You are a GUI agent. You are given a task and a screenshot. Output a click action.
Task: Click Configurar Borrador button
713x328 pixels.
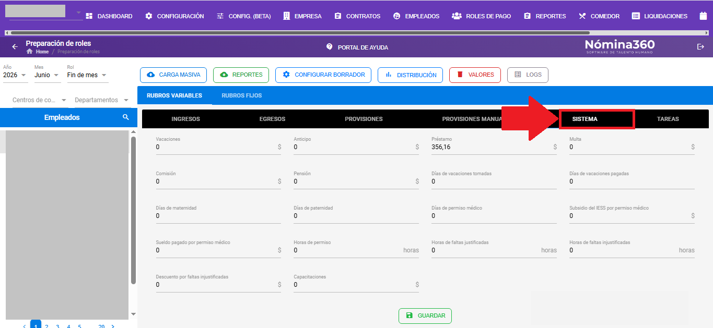(x=323, y=75)
